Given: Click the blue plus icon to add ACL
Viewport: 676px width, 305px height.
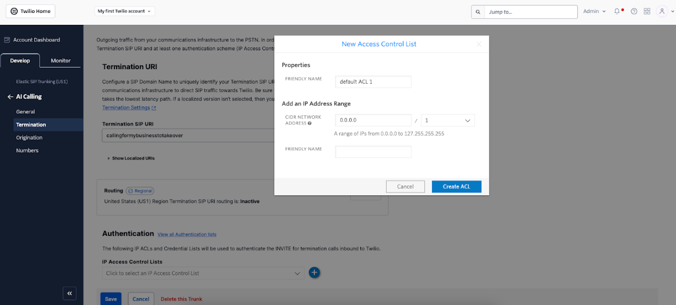Looking at the screenshot, I should pos(314,273).
